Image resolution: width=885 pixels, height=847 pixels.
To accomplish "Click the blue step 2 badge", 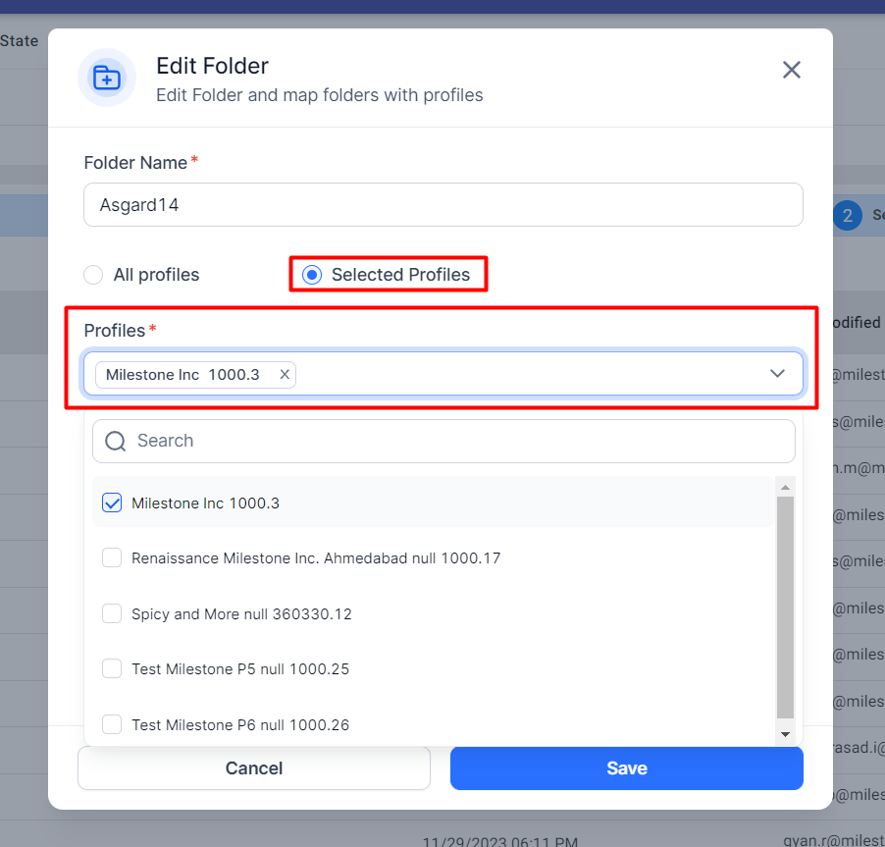I will click(x=847, y=215).
